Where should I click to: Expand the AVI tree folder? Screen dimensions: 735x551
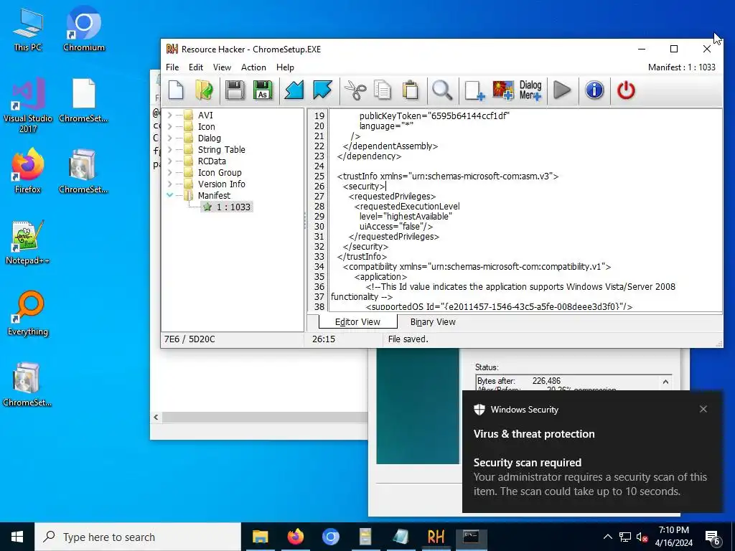[x=169, y=115]
